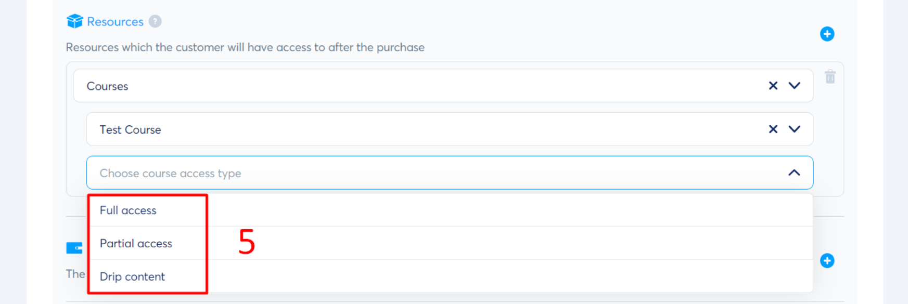Choose the Partial access option
Image resolution: width=908 pixels, height=304 pixels.
[x=136, y=244]
